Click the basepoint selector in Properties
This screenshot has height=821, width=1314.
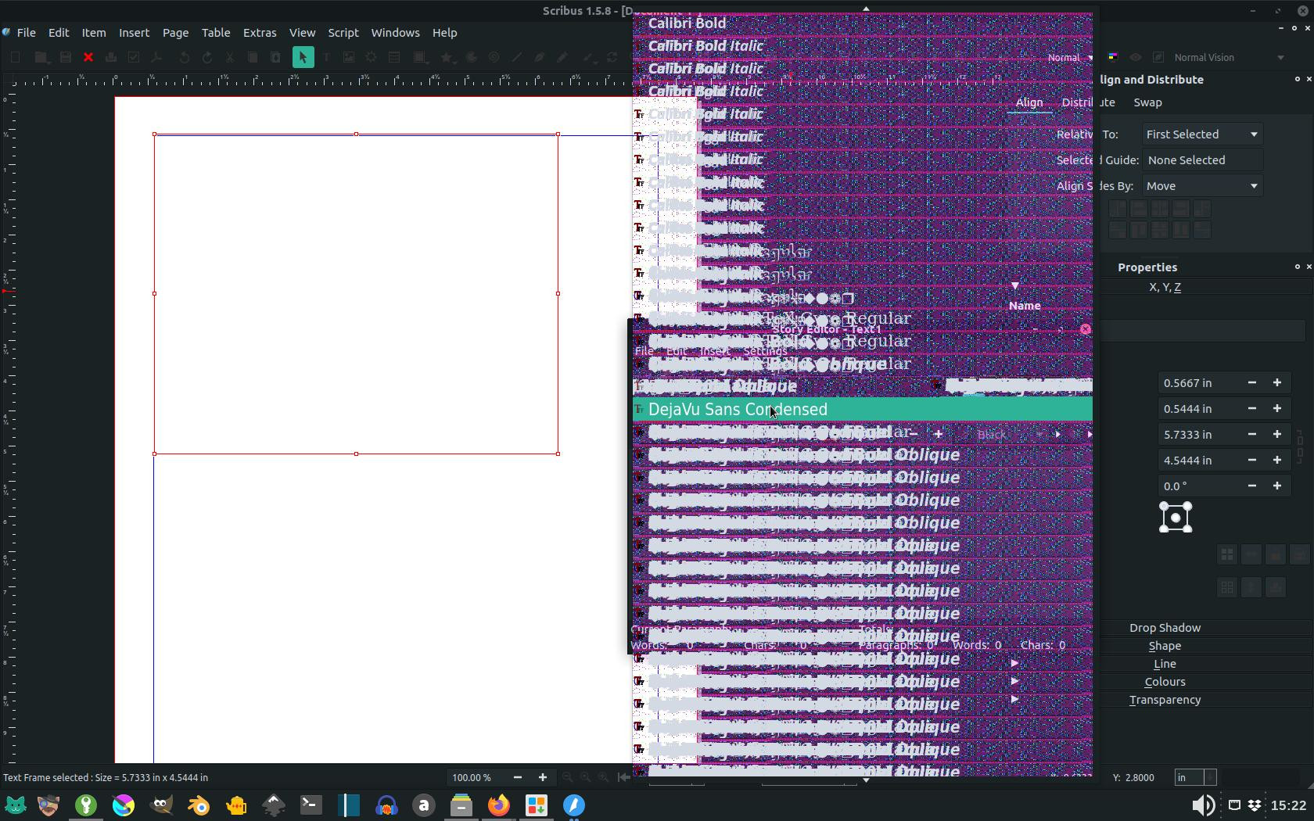pyautogui.click(x=1175, y=518)
